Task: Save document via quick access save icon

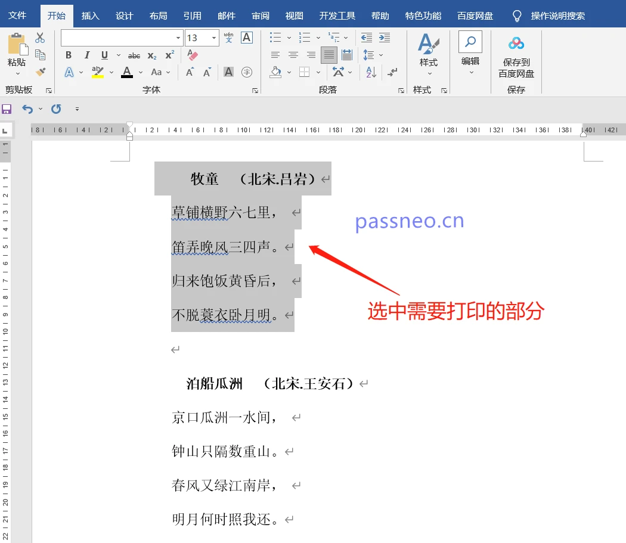Action: (7, 109)
